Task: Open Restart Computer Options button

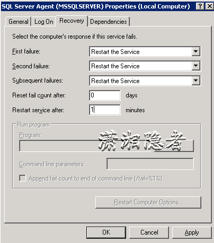Action: [148, 202]
